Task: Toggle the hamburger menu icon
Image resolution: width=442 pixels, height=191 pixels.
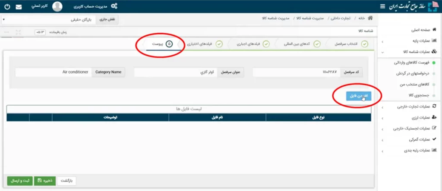Action: pyautogui.click(x=382, y=6)
